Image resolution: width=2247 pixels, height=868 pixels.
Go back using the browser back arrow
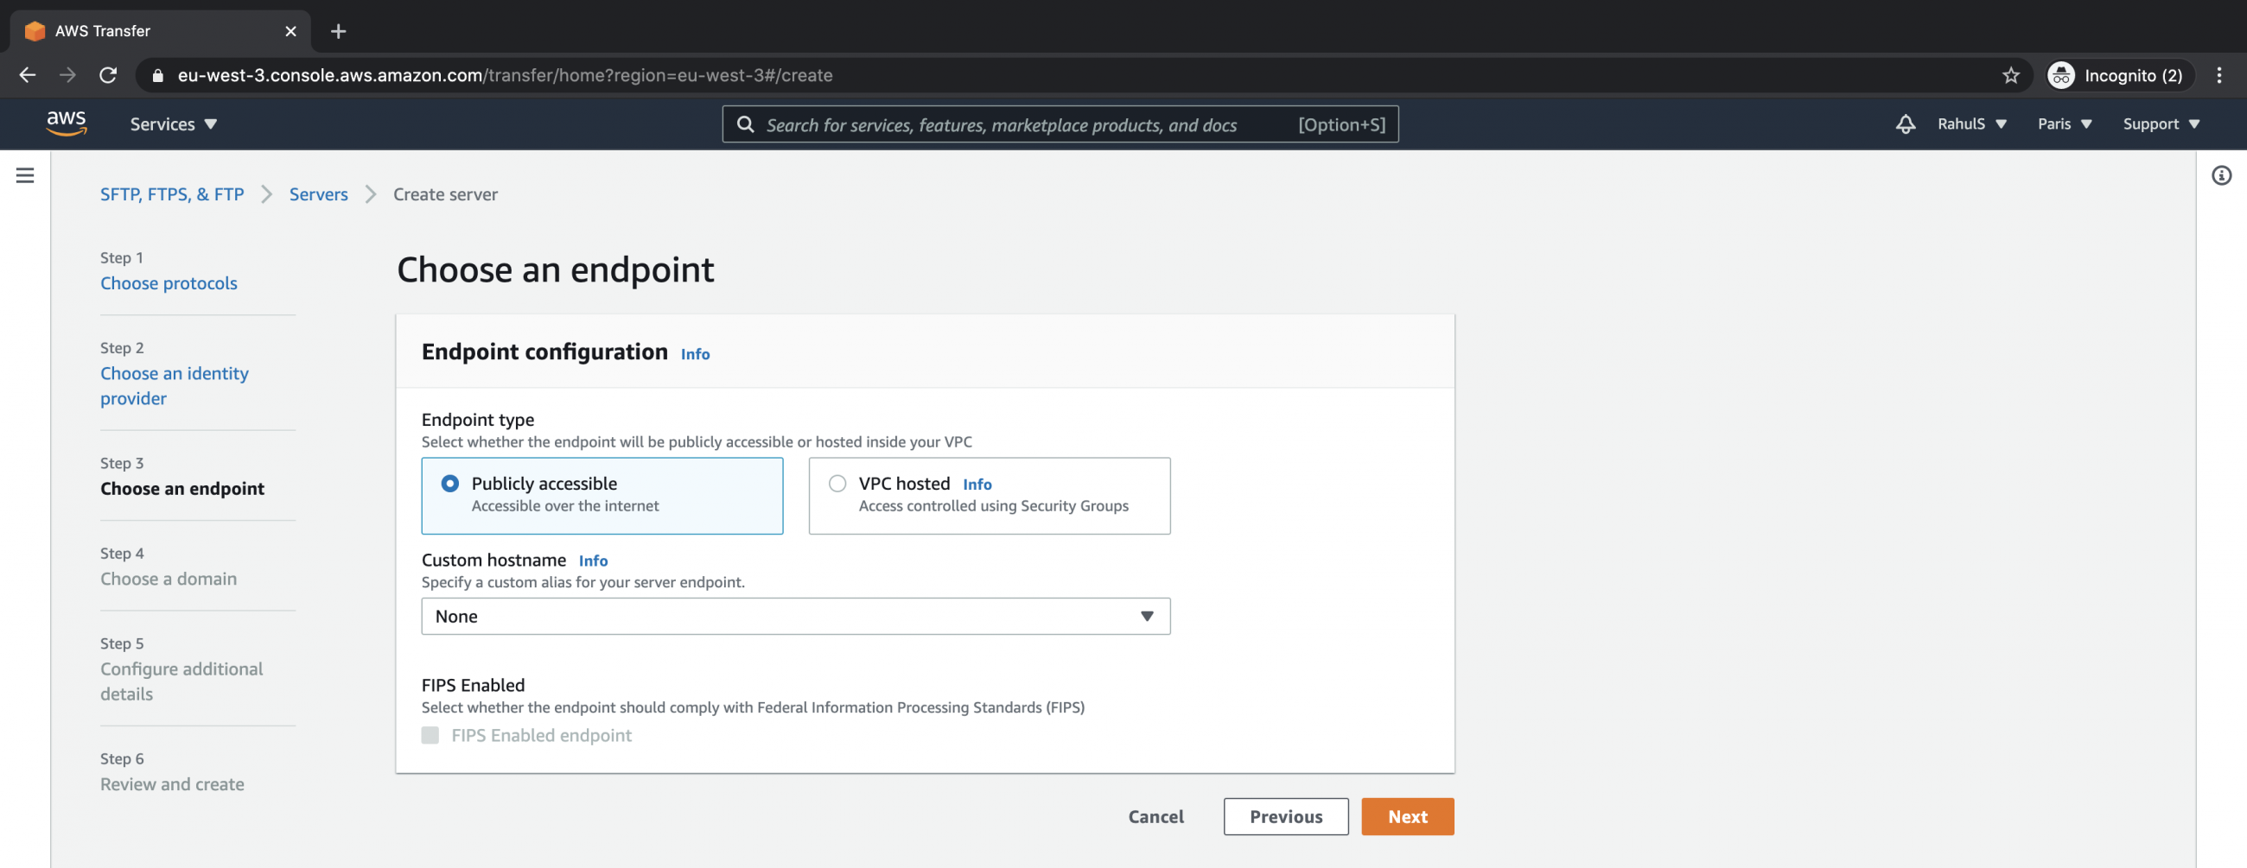pos(28,76)
